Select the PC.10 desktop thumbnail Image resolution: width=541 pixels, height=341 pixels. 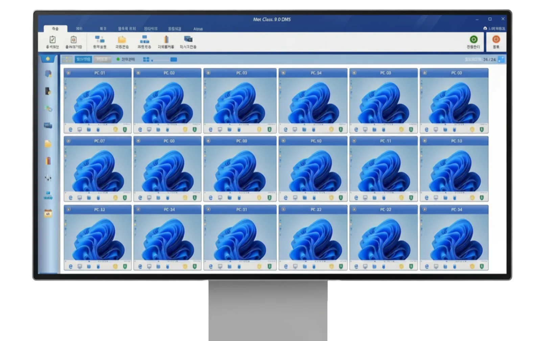(x=313, y=169)
